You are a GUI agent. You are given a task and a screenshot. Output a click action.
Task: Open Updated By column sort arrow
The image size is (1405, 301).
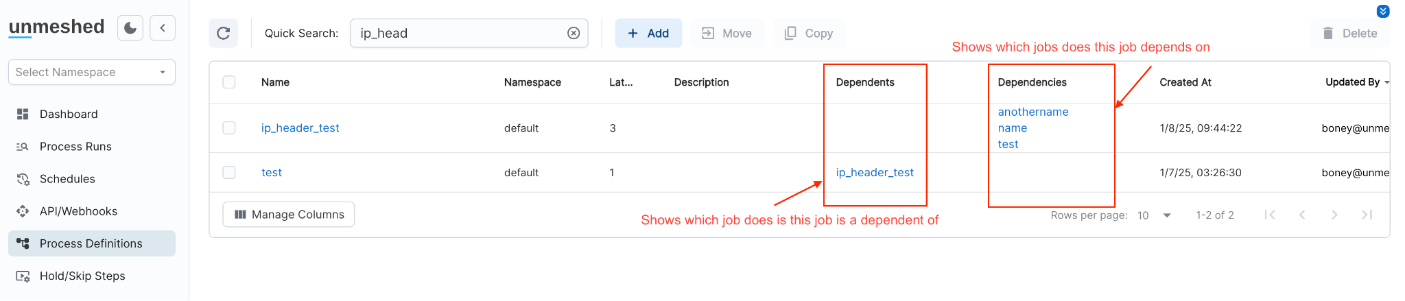1386,83
